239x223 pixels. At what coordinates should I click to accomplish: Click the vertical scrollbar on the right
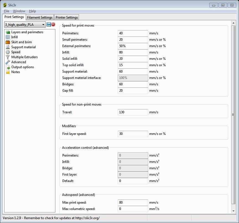(233, 115)
